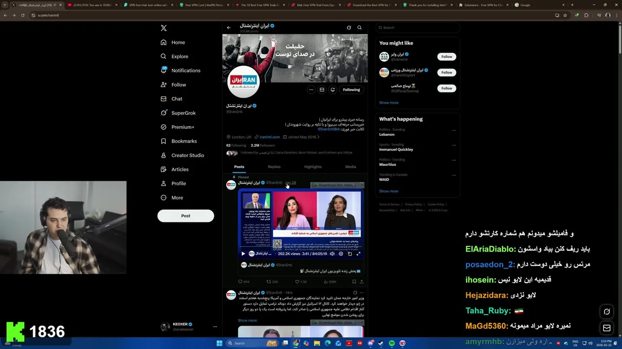
Task: Open the iranintl.com website link
Action: coord(270,137)
